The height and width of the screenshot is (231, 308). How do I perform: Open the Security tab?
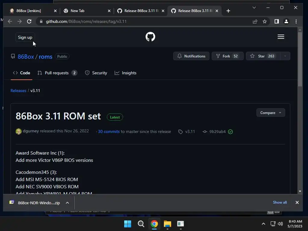tap(96, 73)
